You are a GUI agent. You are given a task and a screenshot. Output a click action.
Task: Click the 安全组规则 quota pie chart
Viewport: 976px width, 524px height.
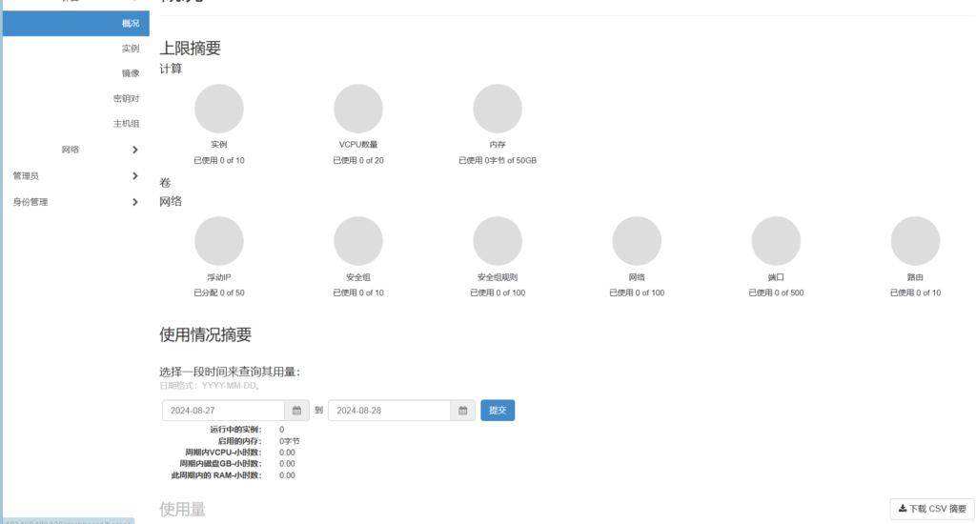click(x=498, y=241)
